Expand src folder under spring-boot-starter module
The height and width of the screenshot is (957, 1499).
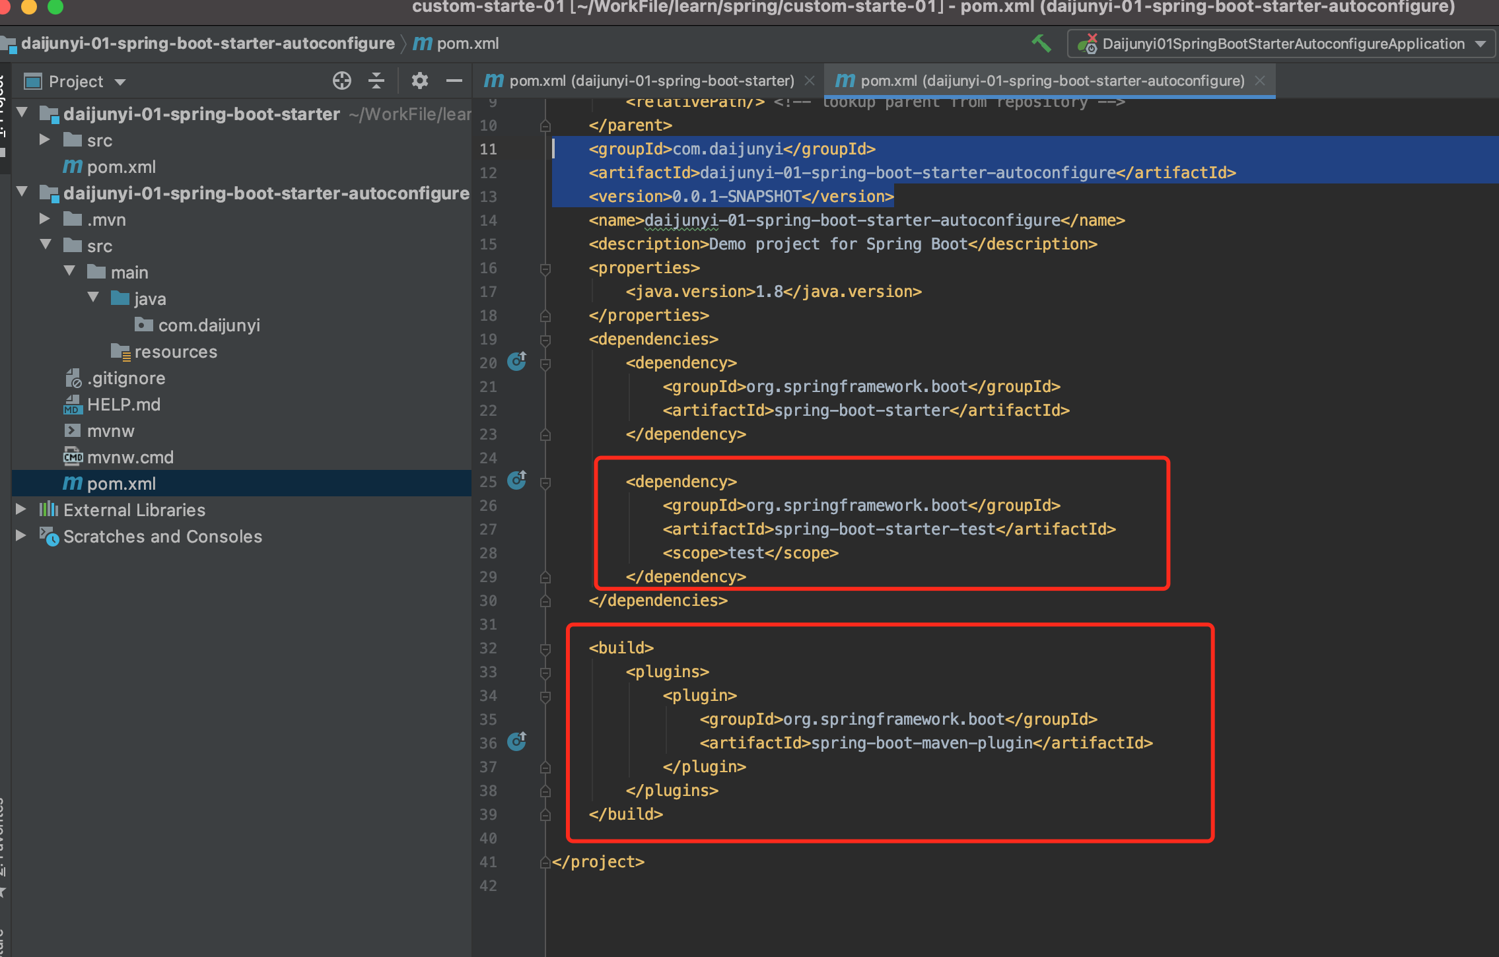pos(44,140)
